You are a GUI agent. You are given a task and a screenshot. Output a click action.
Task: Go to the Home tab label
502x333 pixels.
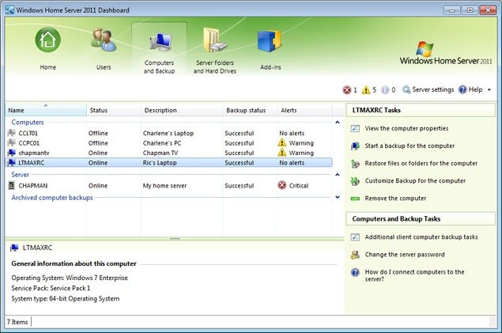47,67
